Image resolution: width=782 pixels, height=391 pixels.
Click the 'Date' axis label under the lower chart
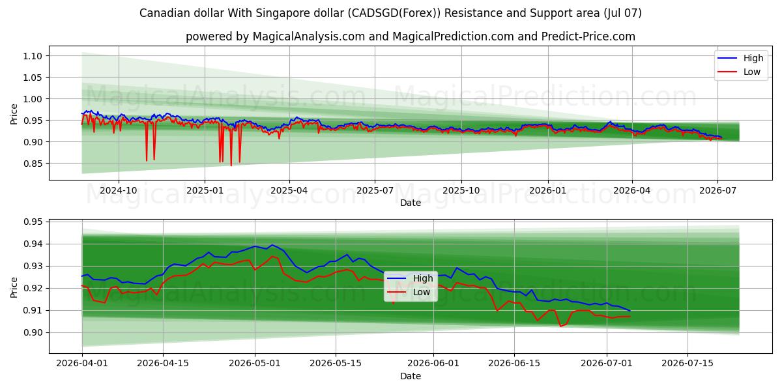point(411,376)
